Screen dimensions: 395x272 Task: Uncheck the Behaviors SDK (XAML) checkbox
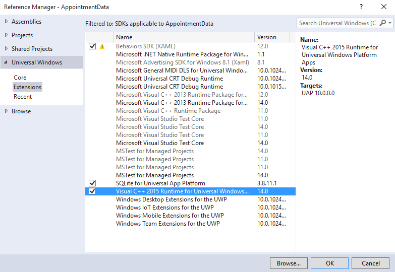(x=92, y=46)
